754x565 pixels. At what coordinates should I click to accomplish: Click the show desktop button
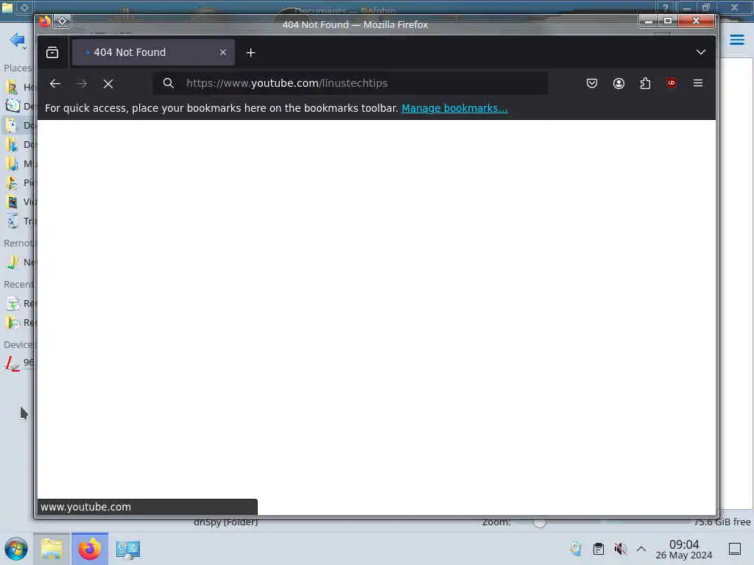tap(735, 549)
